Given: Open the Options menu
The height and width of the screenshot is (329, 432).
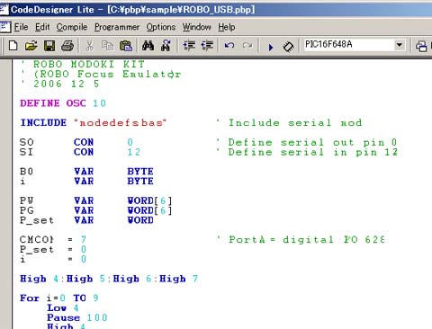Looking at the screenshot, I should (161, 27).
